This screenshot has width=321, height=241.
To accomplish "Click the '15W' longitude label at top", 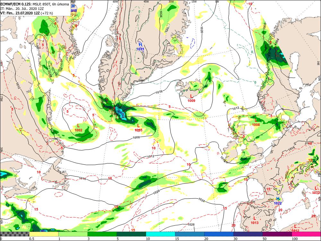I will click(x=194, y=1).
